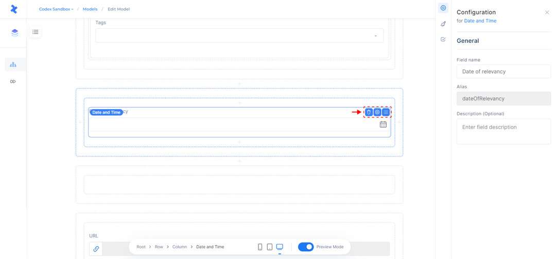Click the Codex logo icon
The height and width of the screenshot is (259, 556).
[13, 9]
